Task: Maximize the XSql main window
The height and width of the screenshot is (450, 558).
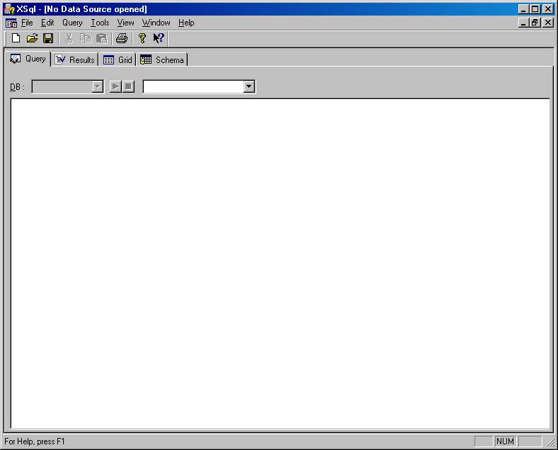Action: 535,9
